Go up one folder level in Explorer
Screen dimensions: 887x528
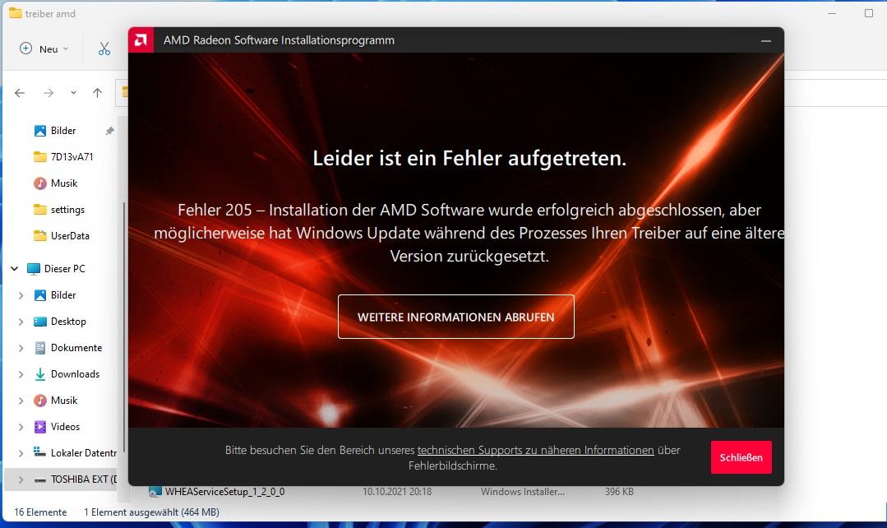click(x=97, y=93)
